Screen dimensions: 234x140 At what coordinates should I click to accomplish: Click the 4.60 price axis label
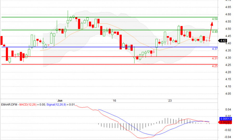(x=228, y=15)
